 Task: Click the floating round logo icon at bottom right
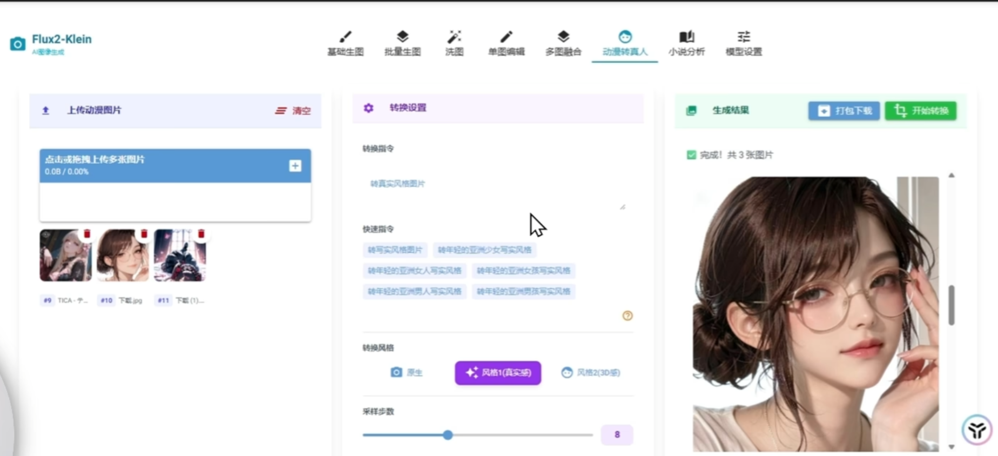point(976,430)
